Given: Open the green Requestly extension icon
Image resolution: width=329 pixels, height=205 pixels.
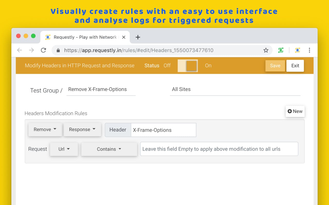Looking at the screenshot, I should pyautogui.click(x=281, y=50).
